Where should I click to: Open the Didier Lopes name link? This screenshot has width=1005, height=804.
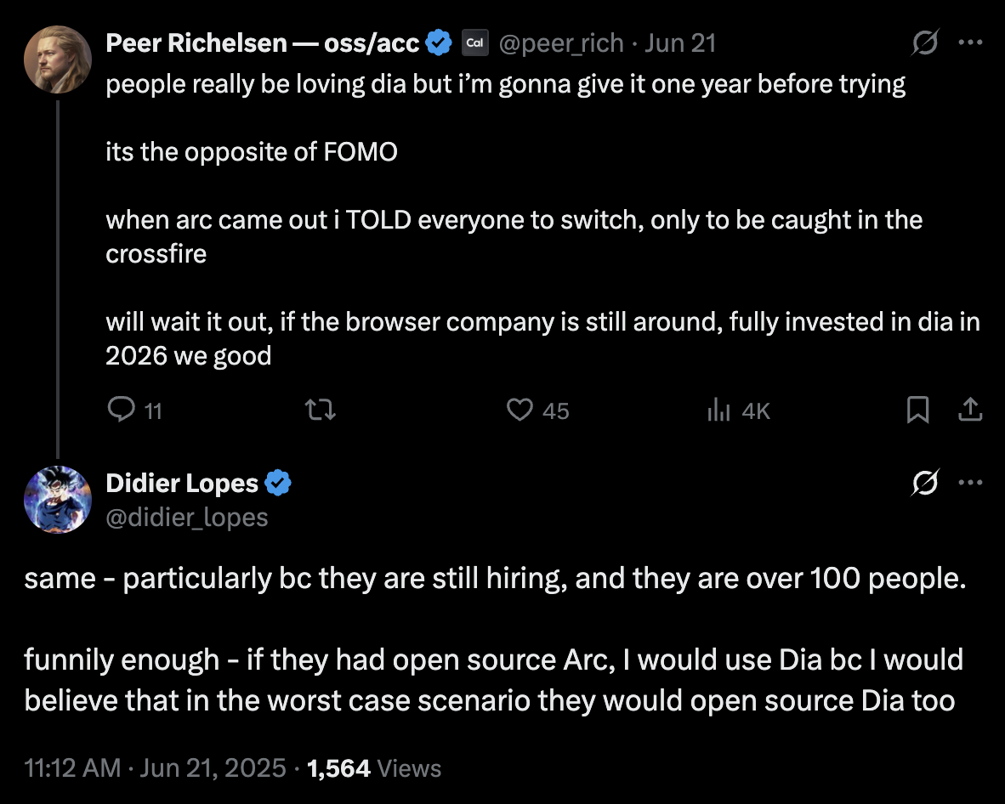[x=182, y=483]
